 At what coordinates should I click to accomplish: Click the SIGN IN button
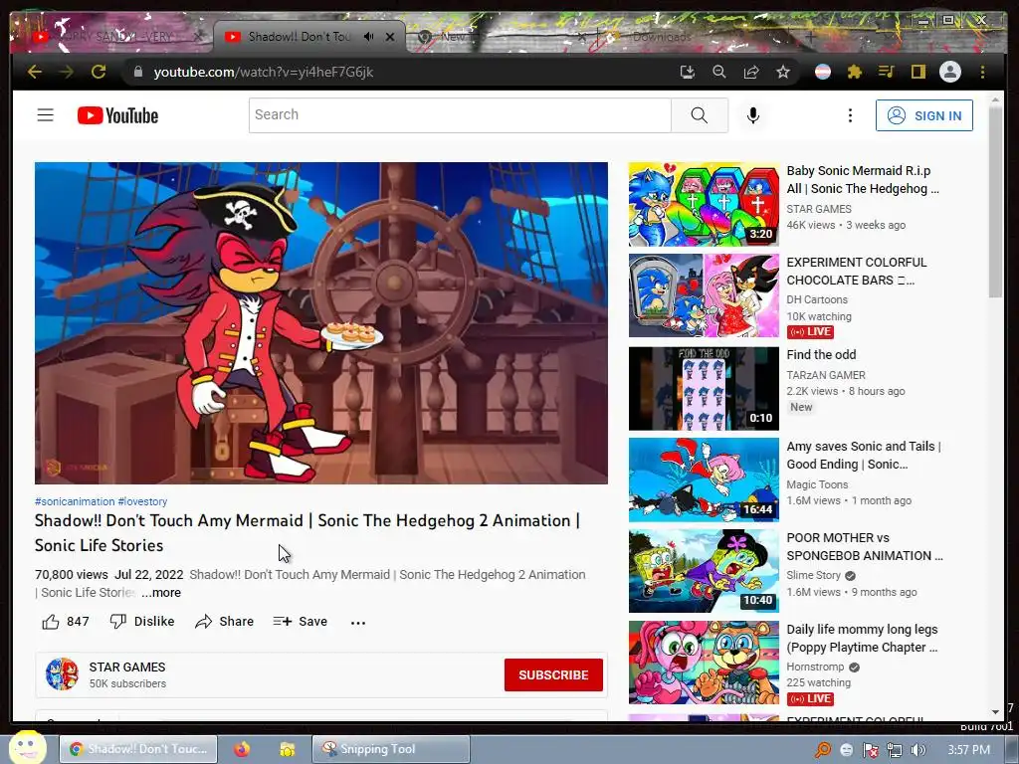coord(924,115)
